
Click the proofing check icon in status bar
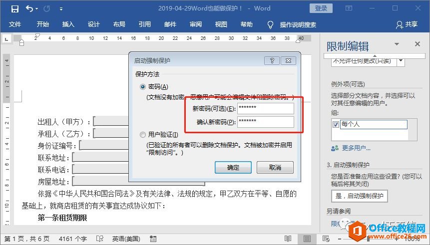tap(100, 239)
